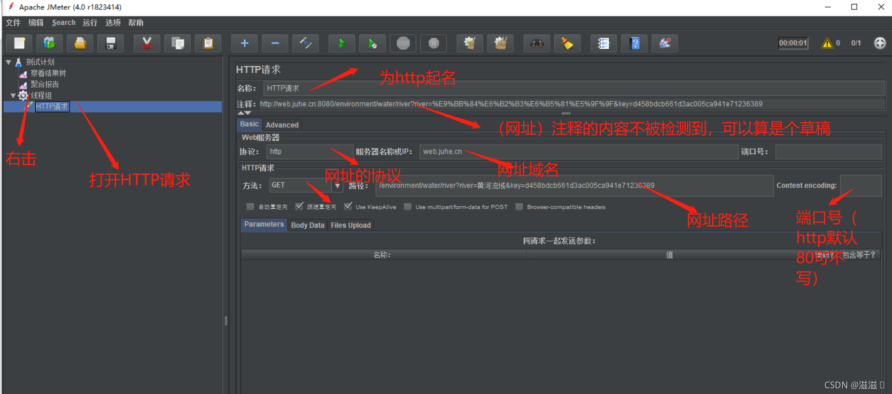Click the Expand All plus icon
892x394 pixels.
pos(244,43)
